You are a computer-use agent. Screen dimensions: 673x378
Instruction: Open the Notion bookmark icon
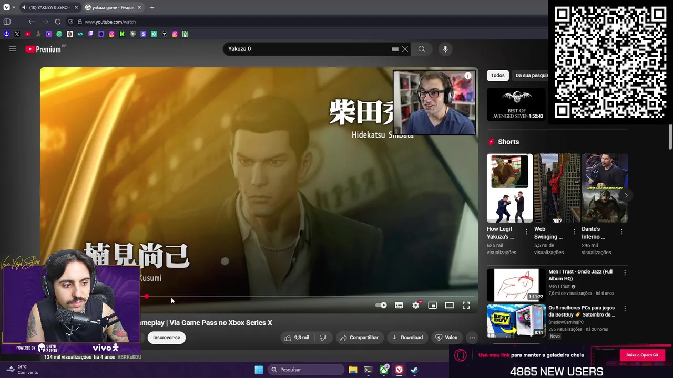point(185,34)
